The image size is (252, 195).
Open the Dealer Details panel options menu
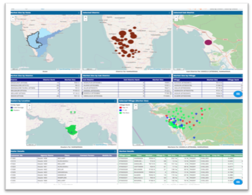pyautogui.click(x=115, y=151)
